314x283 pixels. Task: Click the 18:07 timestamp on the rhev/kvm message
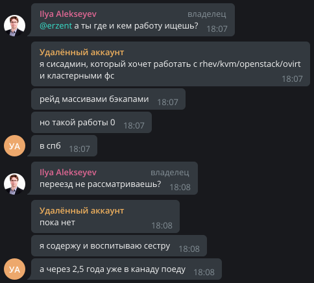click(292, 79)
